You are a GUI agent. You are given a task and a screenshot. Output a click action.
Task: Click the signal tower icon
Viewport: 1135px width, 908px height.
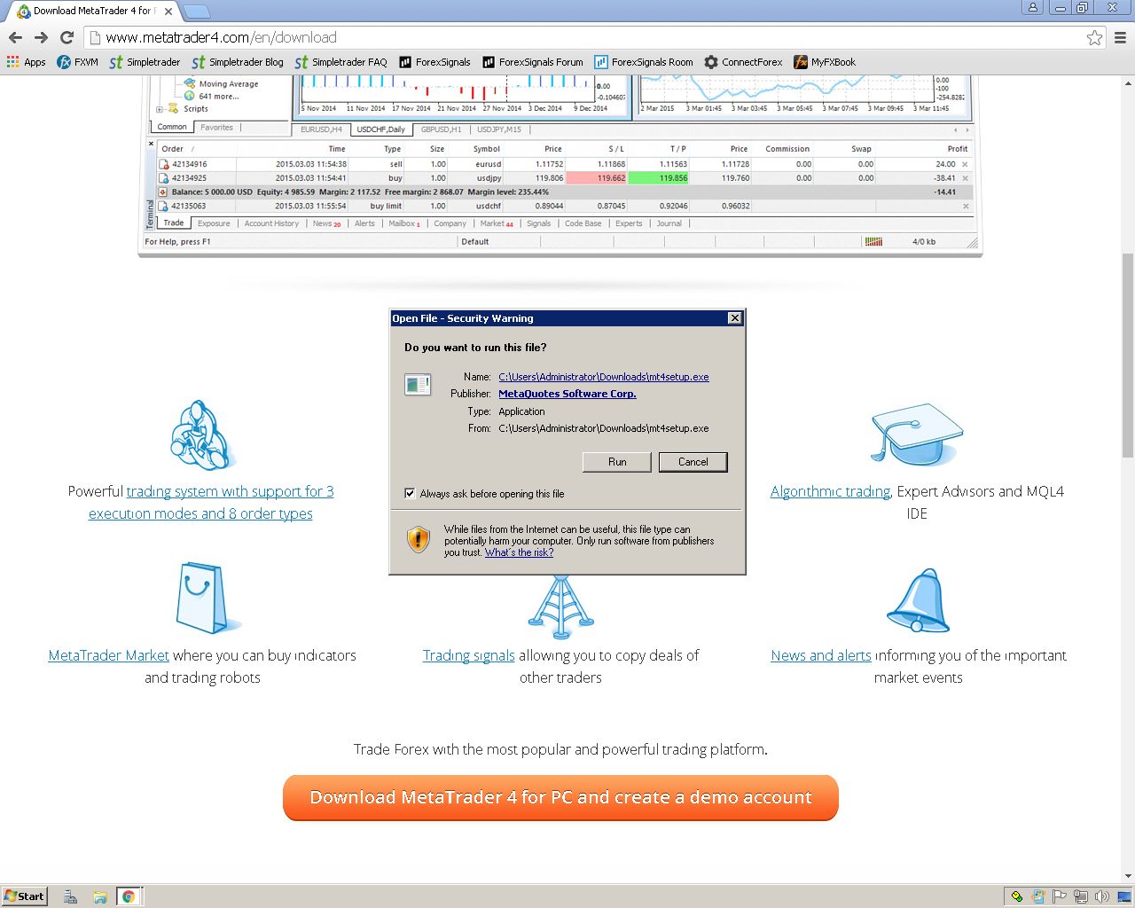[560, 607]
